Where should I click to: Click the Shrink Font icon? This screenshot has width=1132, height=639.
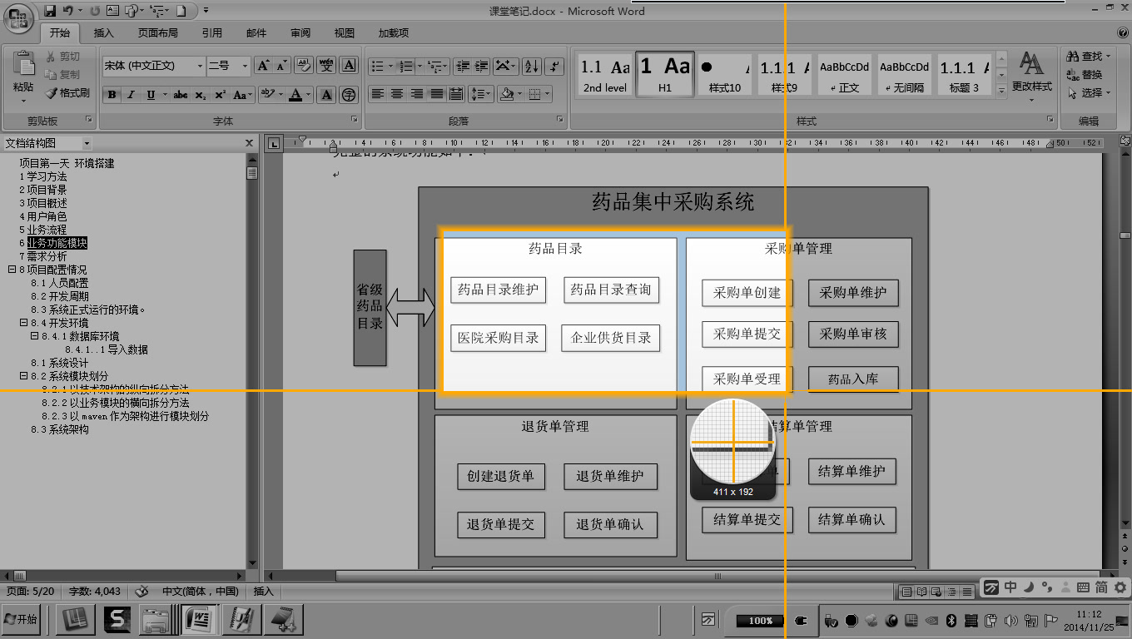click(282, 66)
